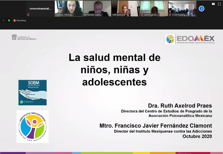This screenshot has height=154, width=223.
Task: Click muted mic icon on Cristi Rodrig tile
Action: click(x=170, y=15)
